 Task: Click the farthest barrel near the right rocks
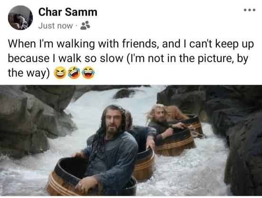click(194, 123)
